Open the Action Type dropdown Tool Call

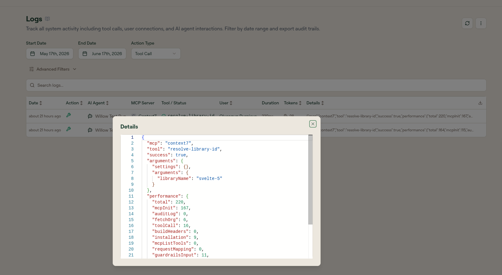[x=156, y=54]
